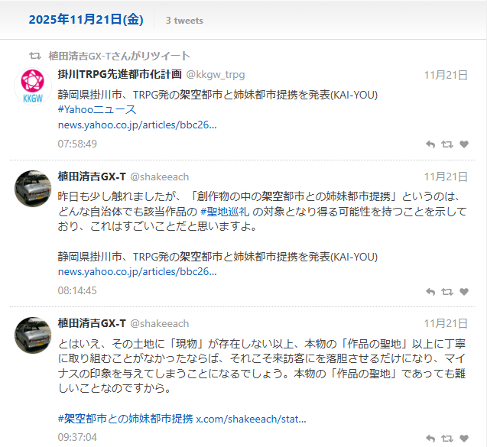The image size is (487, 447).
Task: Open the news.yahoo.co.jp link in the first tweet
Action: pos(138,125)
